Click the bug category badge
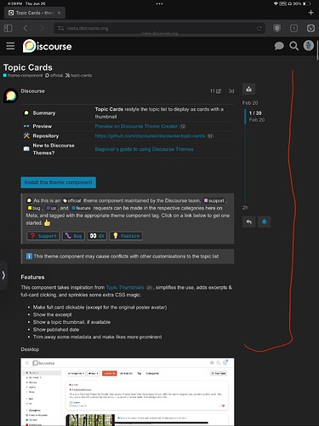319x426 pixels. [34, 208]
